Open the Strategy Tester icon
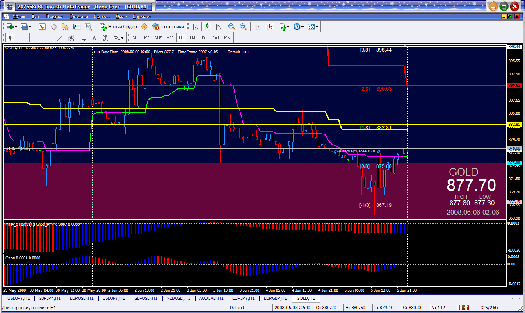 tap(88, 27)
